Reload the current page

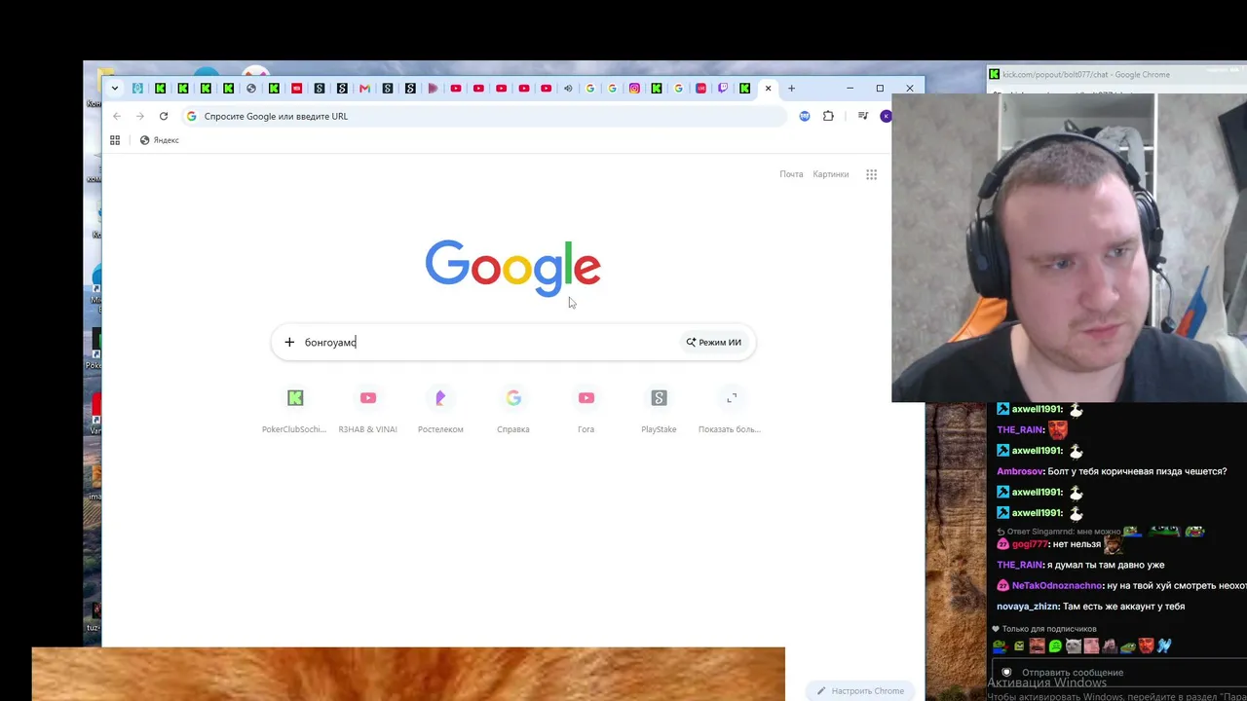tap(164, 116)
